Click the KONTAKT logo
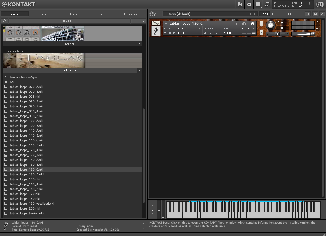This screenshot has height=236, width=326. click(19, 4)
